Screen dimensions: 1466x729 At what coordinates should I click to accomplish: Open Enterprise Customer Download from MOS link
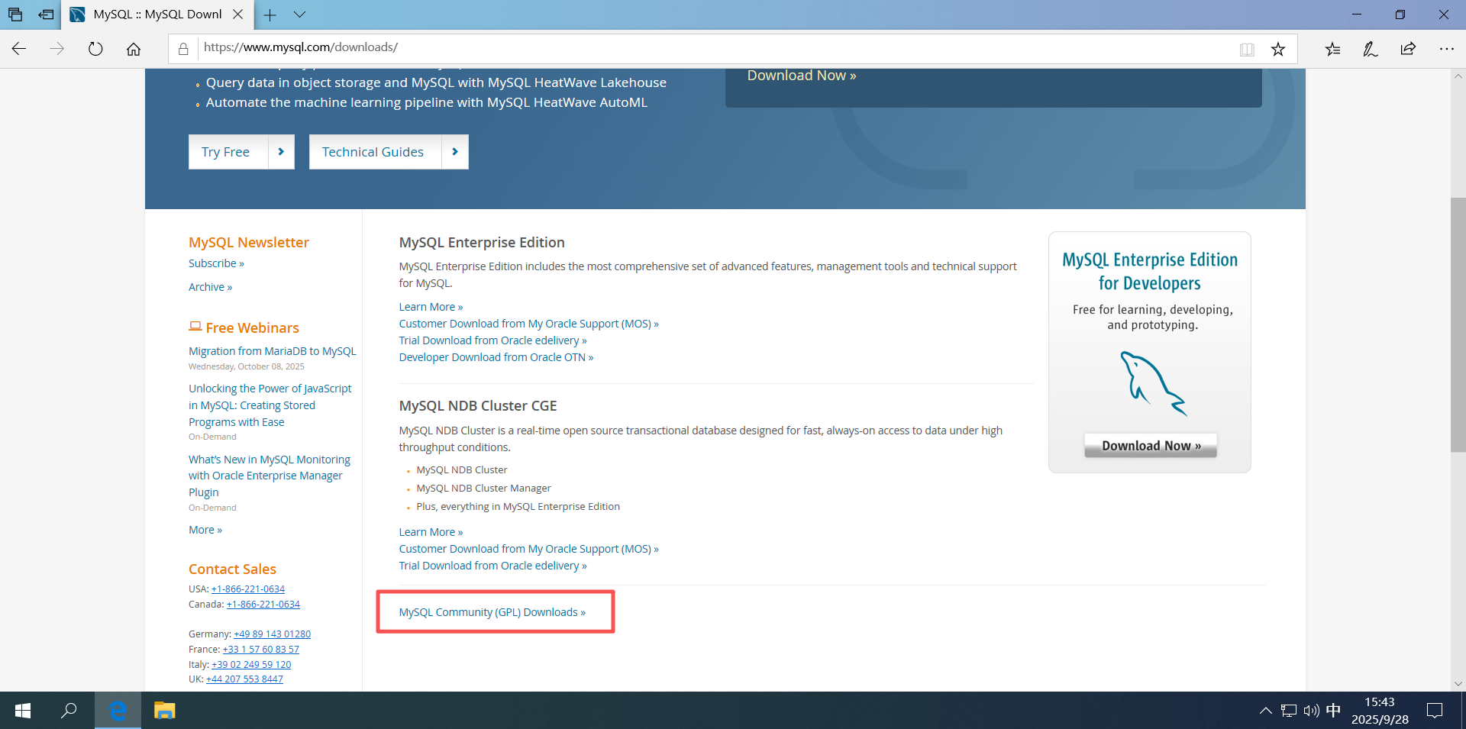[x=528, y=324]
